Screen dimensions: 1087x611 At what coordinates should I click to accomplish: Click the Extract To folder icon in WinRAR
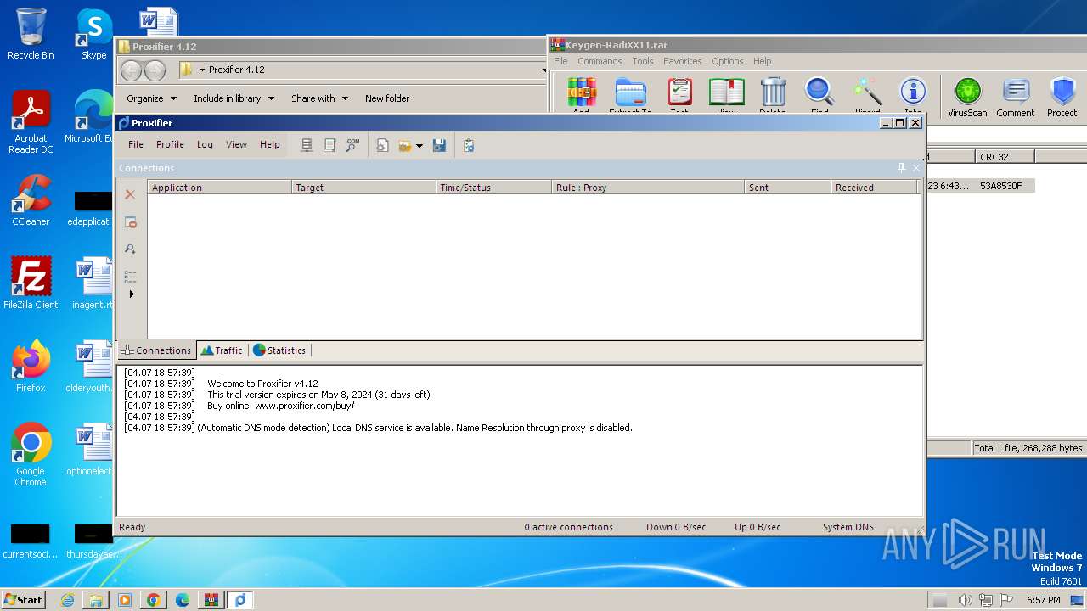[x=630, y=94]
